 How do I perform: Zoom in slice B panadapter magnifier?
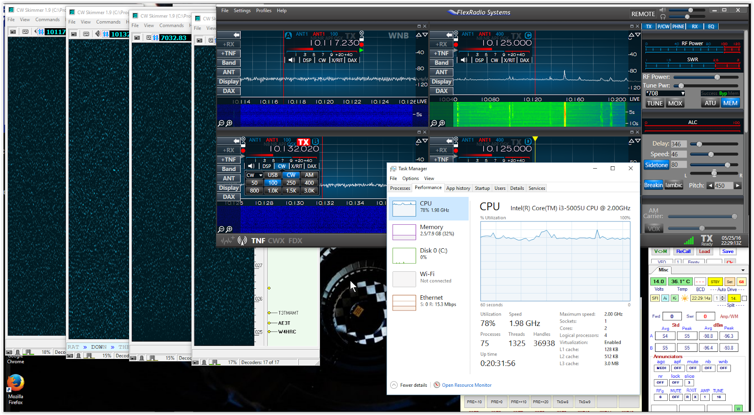(x=229, y=229)
